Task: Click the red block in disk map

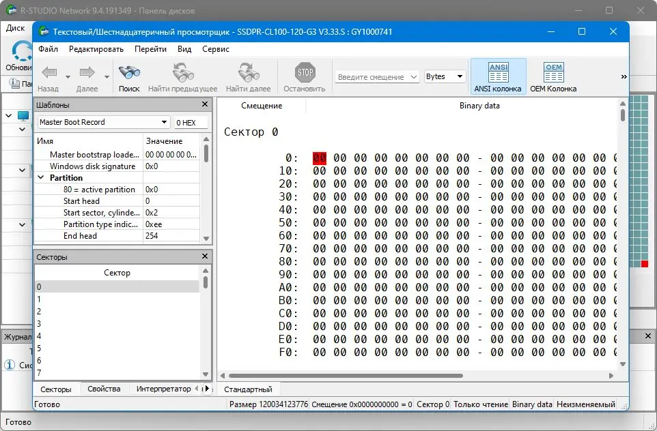Action: (x=645, y=264)
